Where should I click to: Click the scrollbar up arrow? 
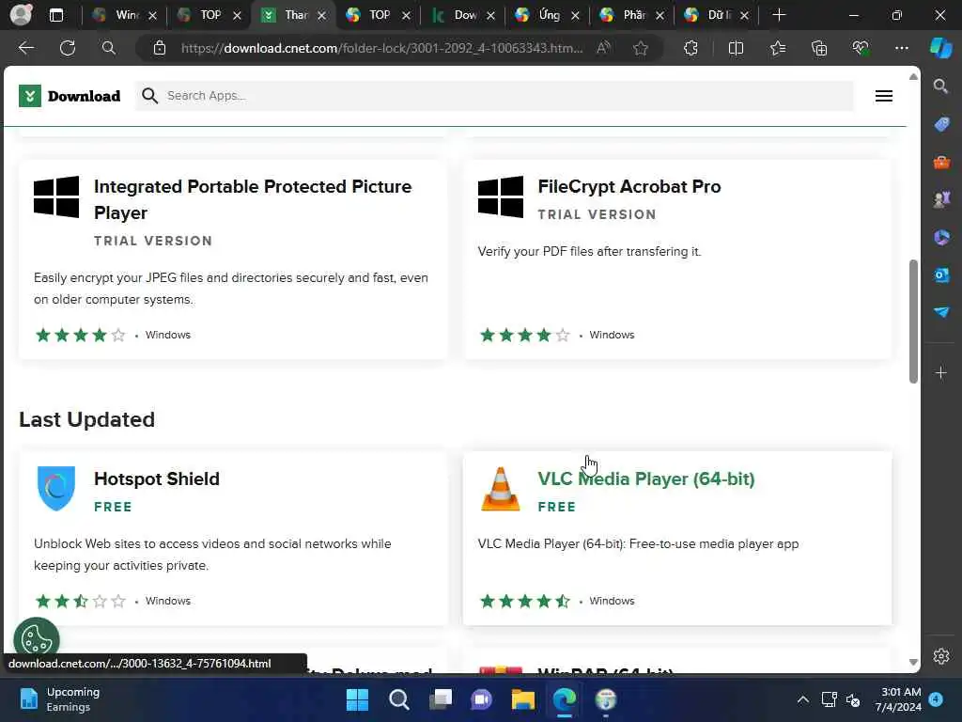pyautogui.click(x=913, y=77)
